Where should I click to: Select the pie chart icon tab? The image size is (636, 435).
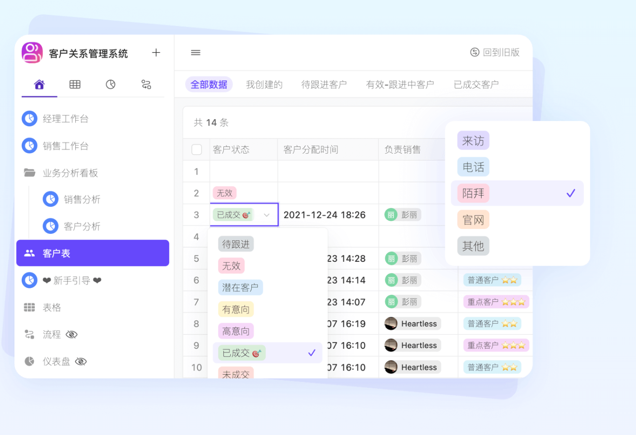point(111,85)
